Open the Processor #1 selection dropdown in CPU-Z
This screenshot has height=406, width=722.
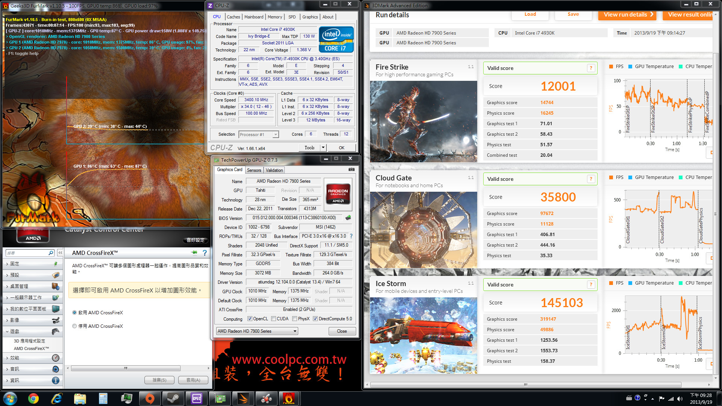(x=259, y=135)
